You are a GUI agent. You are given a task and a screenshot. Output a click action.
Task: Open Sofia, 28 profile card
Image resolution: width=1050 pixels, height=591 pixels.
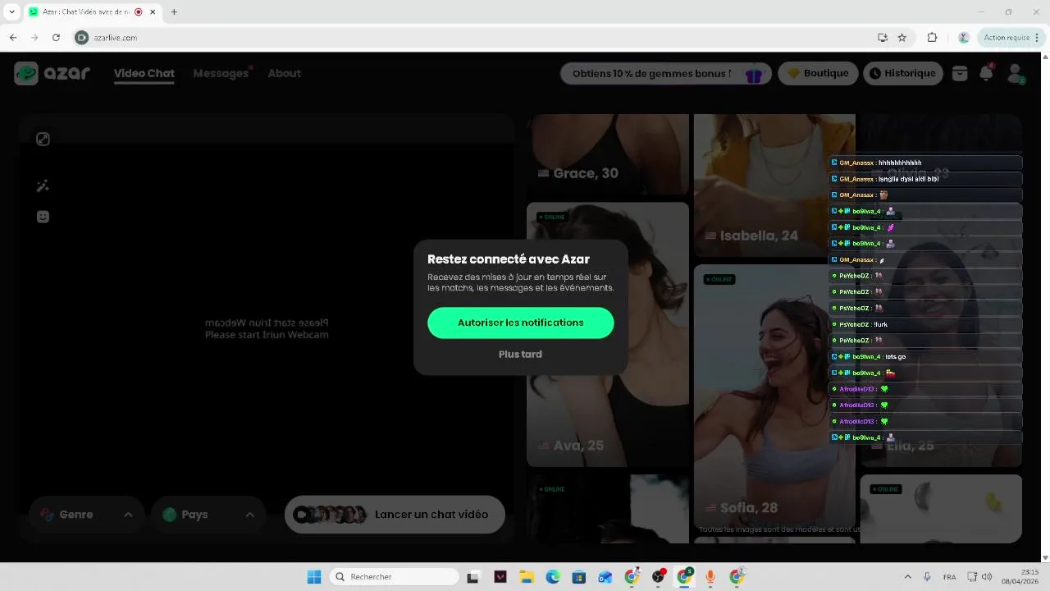point(774,396)
